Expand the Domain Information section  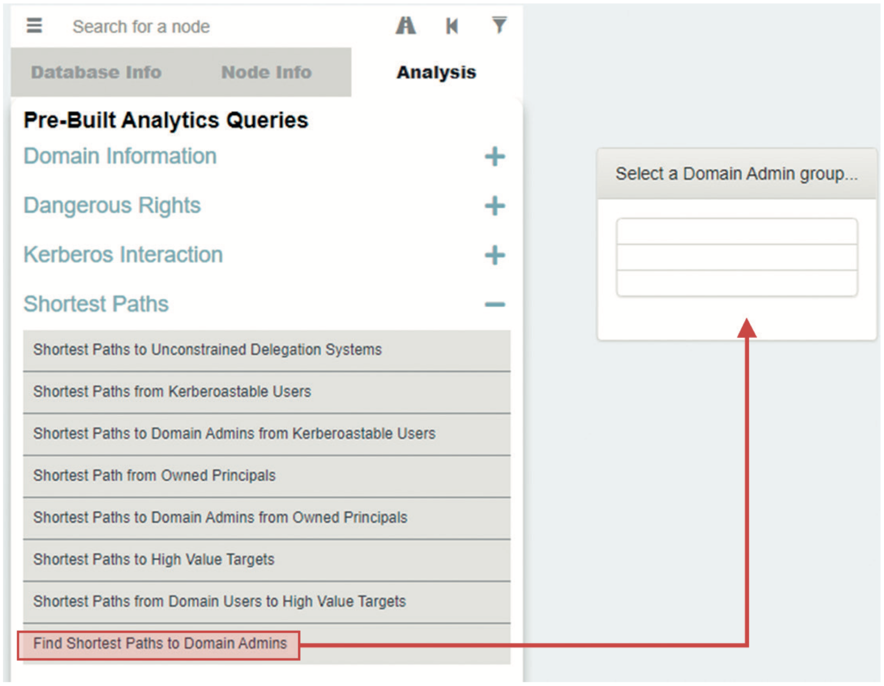(x=495, y=157)
